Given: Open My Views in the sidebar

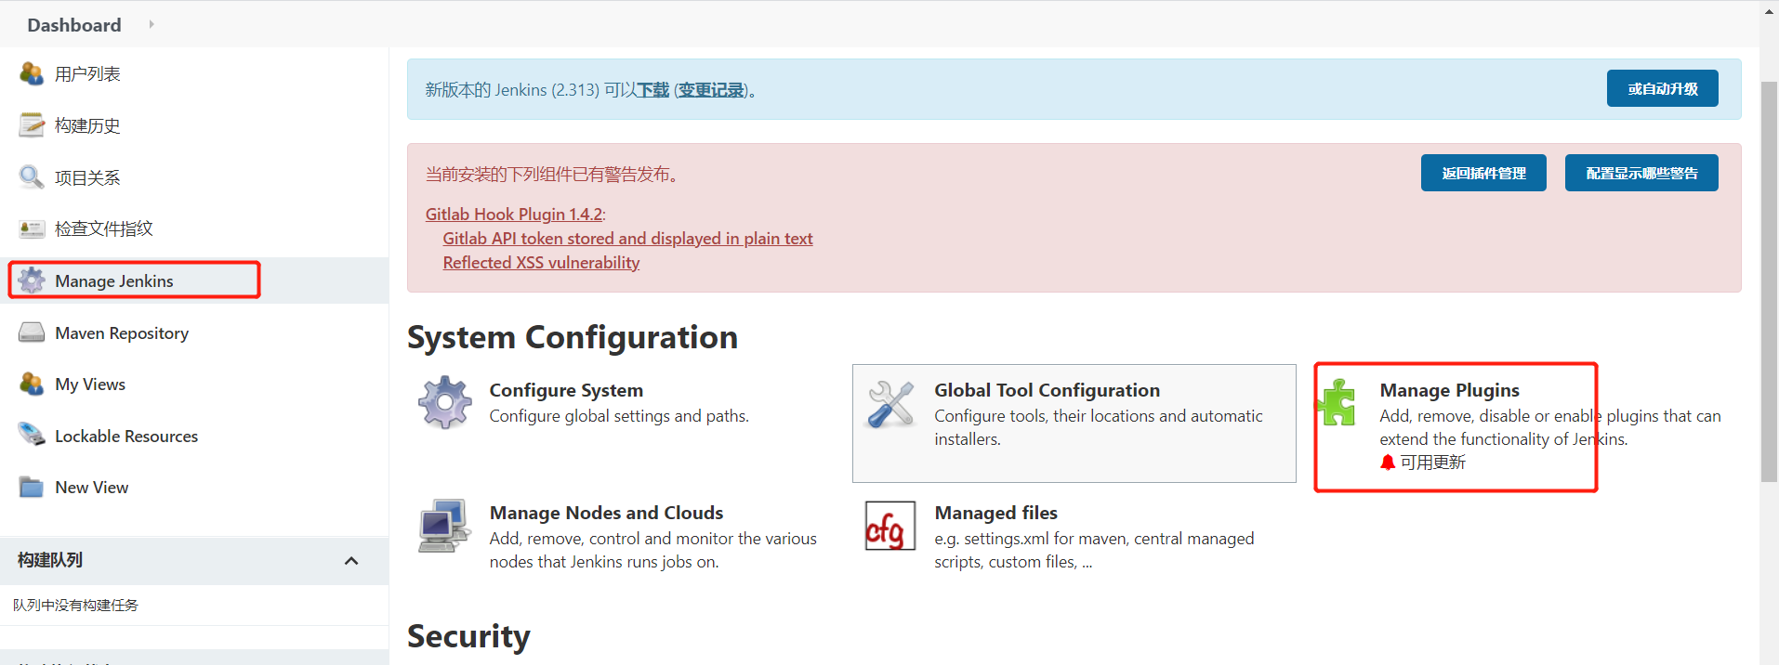Looking at the screenshot, I should [89, 384].
